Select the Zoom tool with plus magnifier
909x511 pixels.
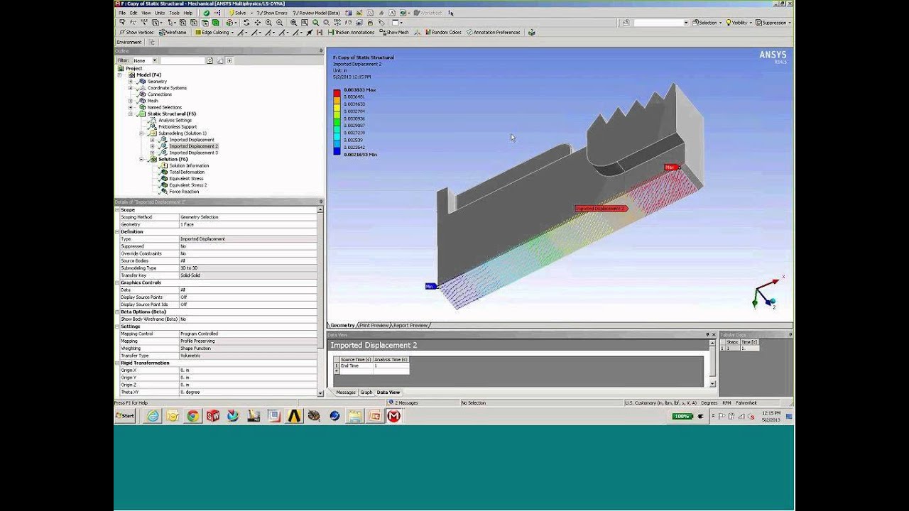(x=268, y=22)
